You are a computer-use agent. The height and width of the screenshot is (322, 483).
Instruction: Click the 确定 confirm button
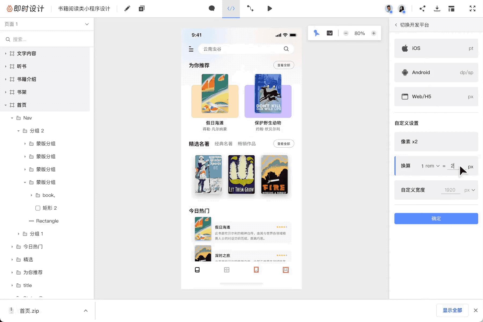point(436,218)
